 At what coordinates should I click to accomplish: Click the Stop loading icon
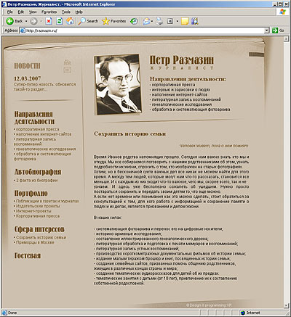coord(49,21)
